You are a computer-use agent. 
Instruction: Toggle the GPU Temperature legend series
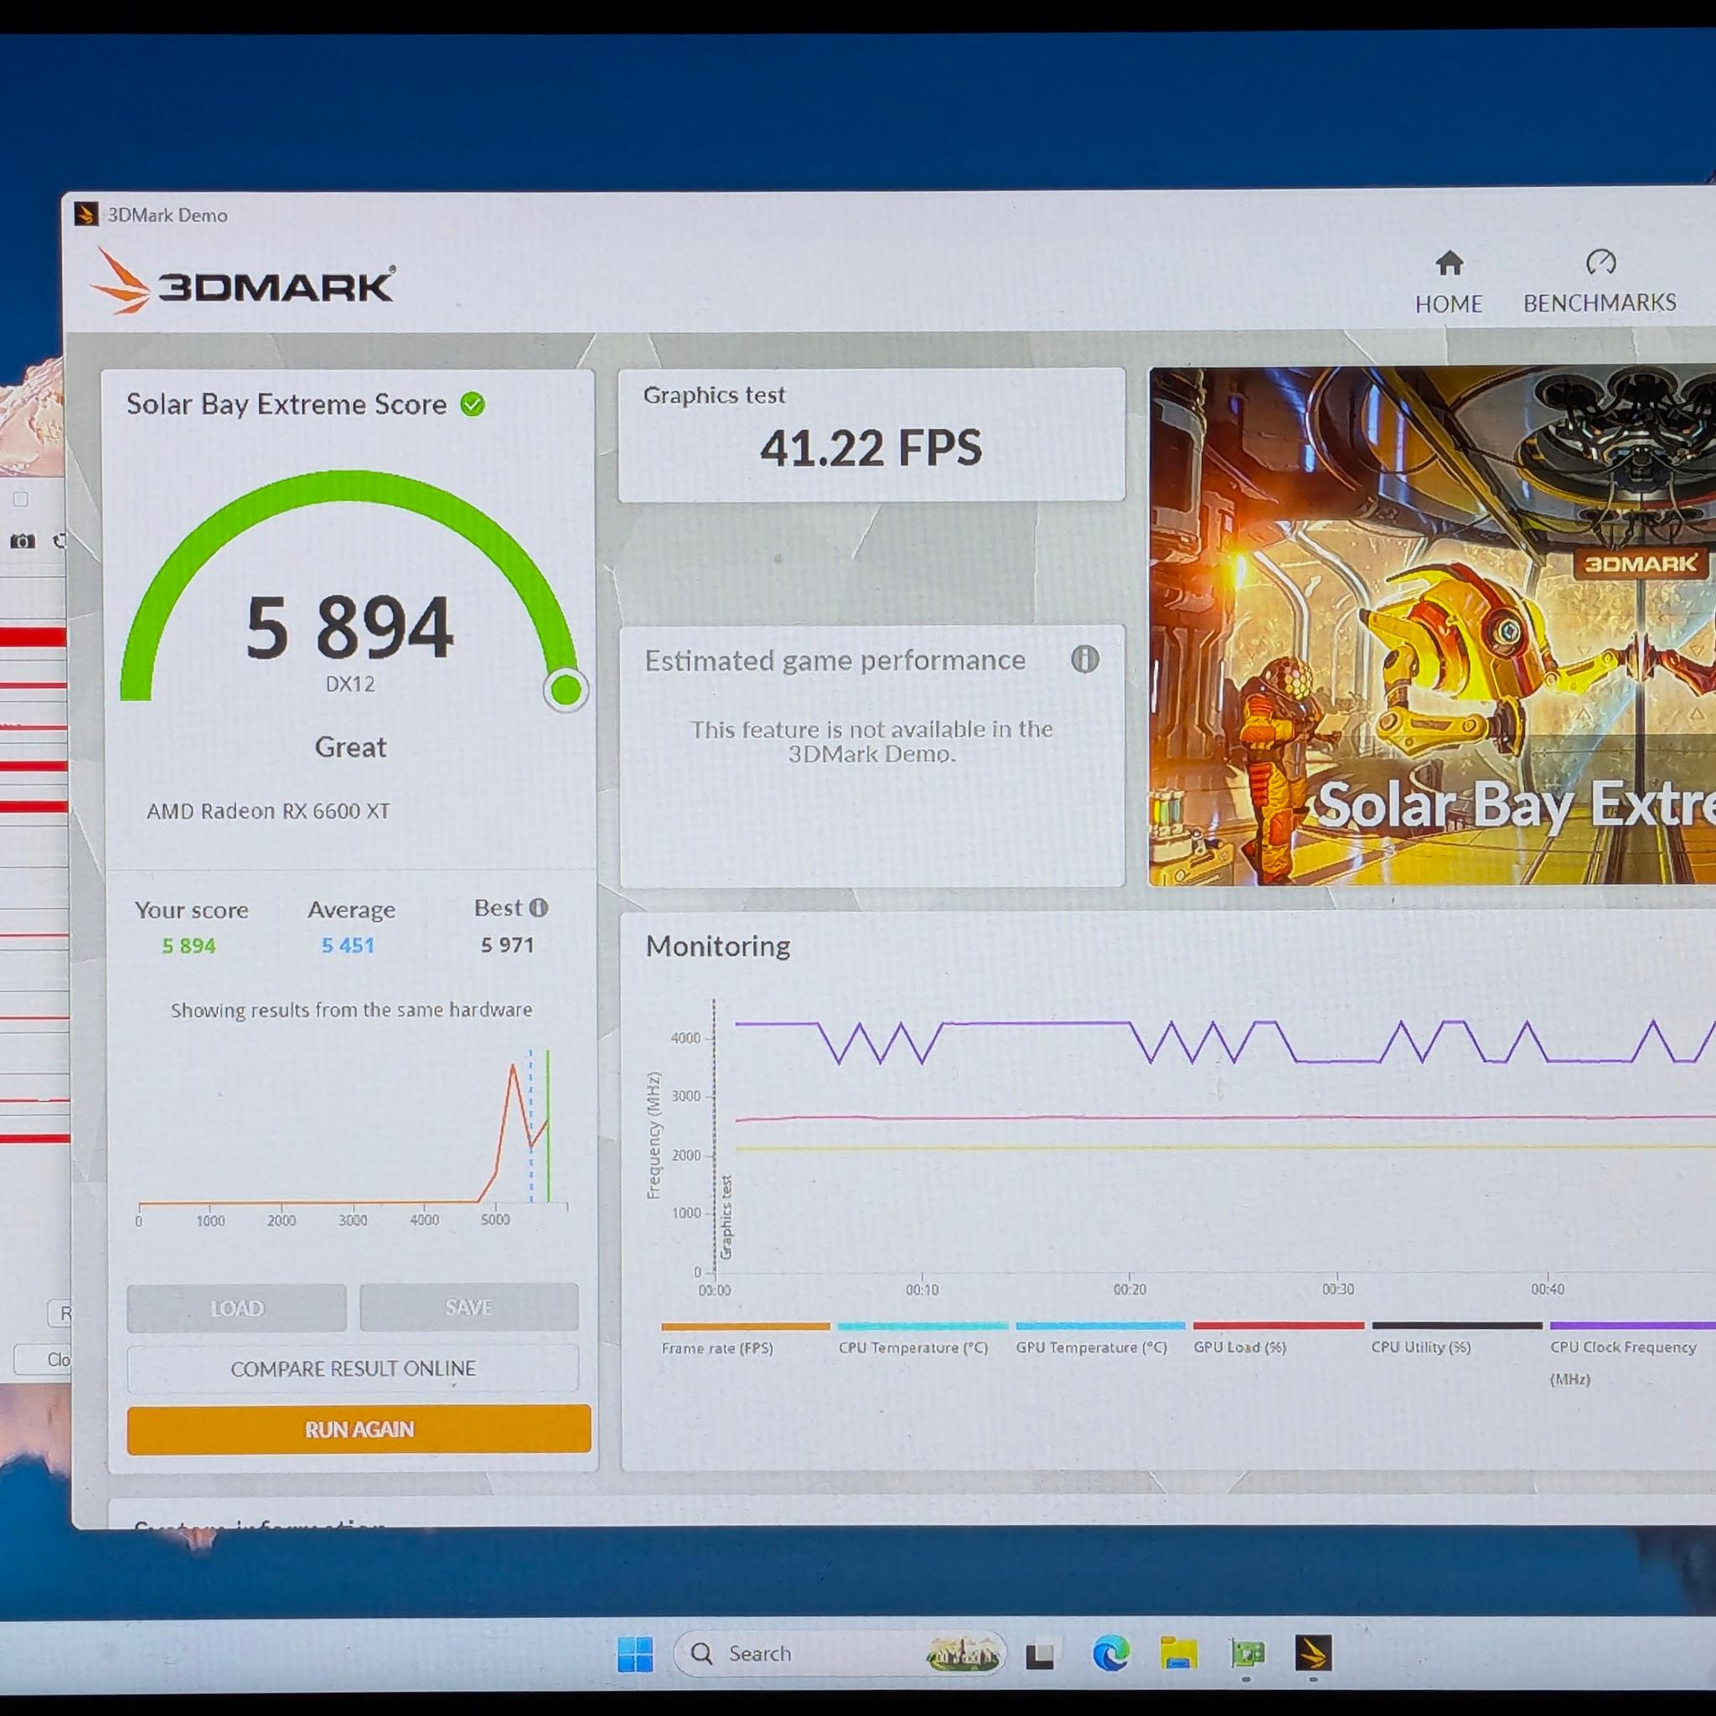[1099, 1338]
